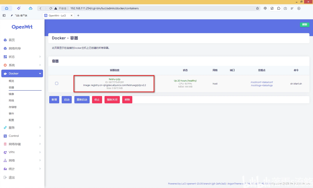Reload the page with the refresh icon
Screen dimensions: 313x188
51,8
